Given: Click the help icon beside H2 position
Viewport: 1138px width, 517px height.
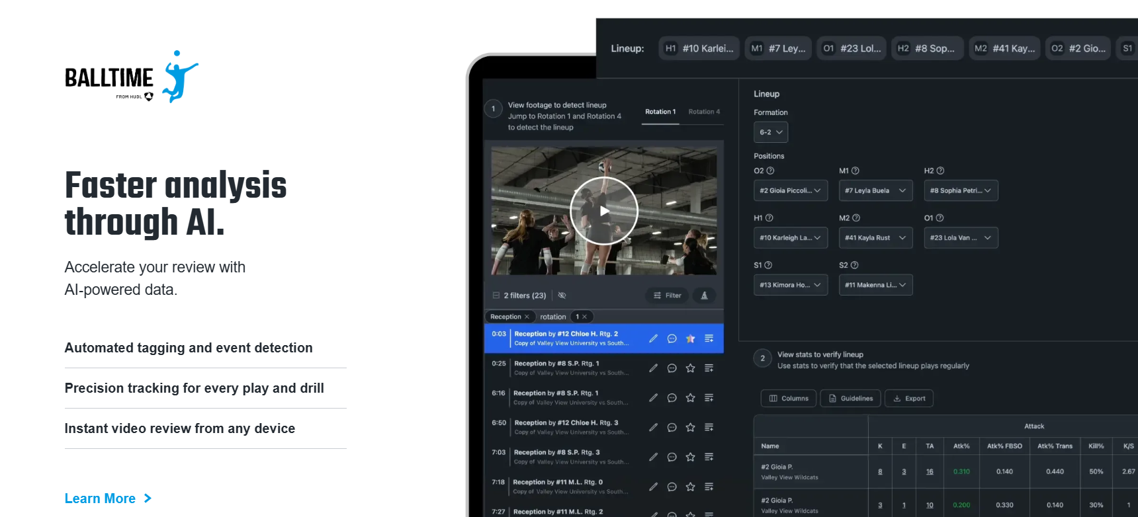Looking at the screenshot, I should 940,171.
